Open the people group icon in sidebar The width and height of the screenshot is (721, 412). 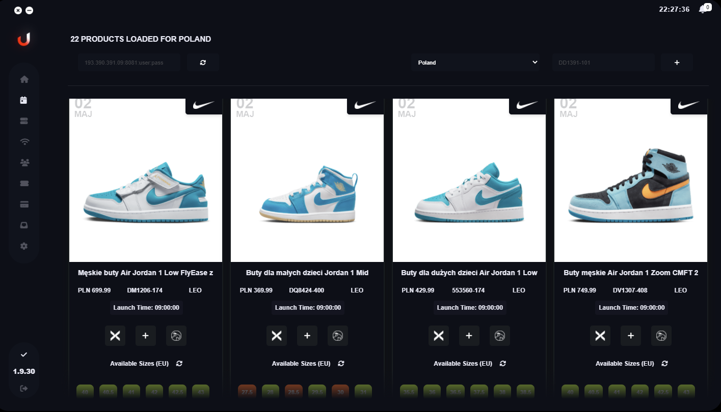tap(24, 163)
